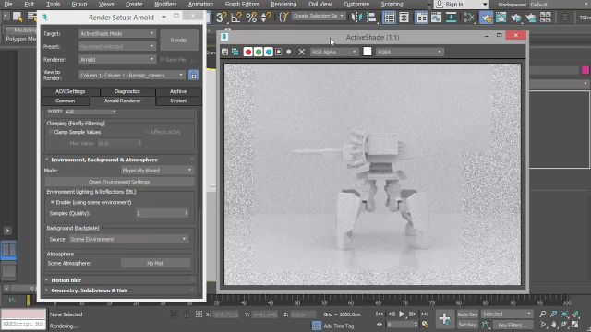Switch to the Archive tab
Viewport: 591px width, 332px height.
pyautogui.click(x=178, y=91)
